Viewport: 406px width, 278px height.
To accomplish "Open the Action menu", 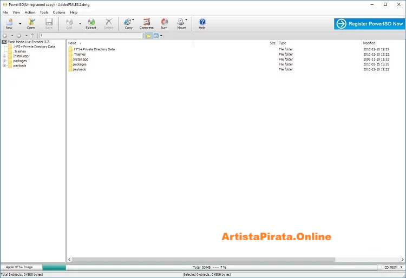I will coord(30,12).
